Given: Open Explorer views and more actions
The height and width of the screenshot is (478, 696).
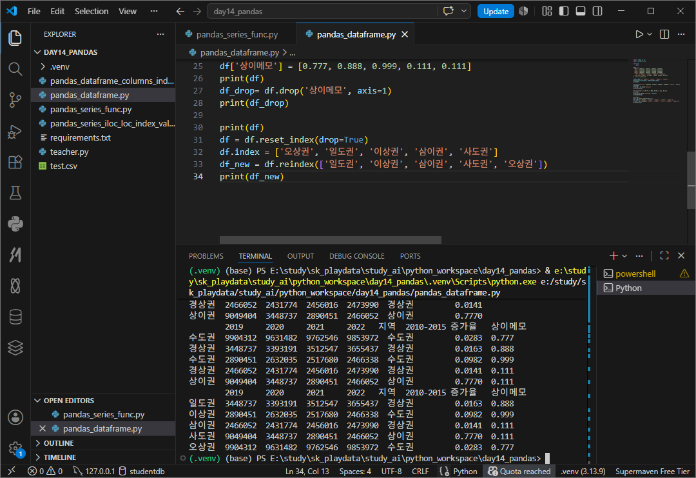Looking at the screenshot, I should point(160,34).
